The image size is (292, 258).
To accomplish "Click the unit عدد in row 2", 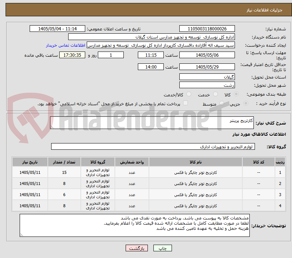I will (132, 183).
